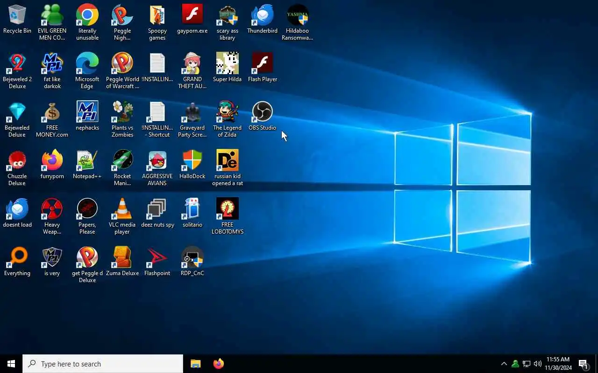This screenshot has width=598, height=373.
Task: Select the 'deez nuts spy' icon
Action: click(x=157, y=214)
